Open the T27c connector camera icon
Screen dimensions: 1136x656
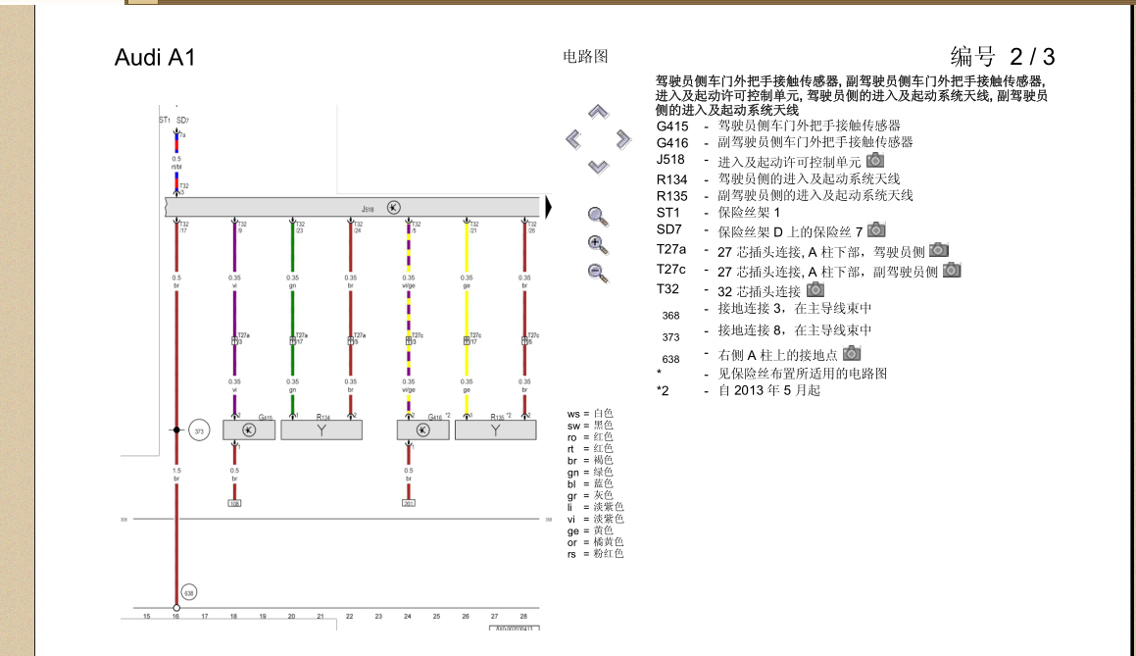tap(952, 271)
